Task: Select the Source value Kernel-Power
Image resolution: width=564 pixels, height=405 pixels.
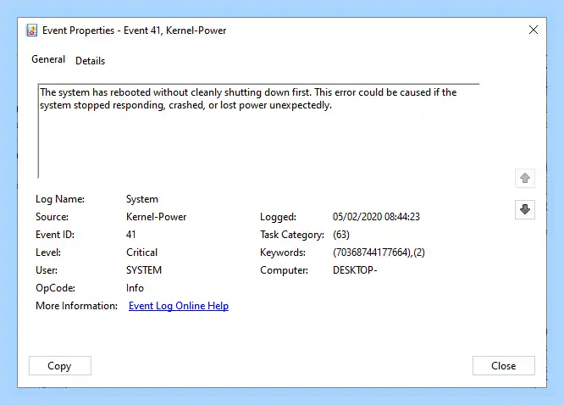Action: click(156, 217)
